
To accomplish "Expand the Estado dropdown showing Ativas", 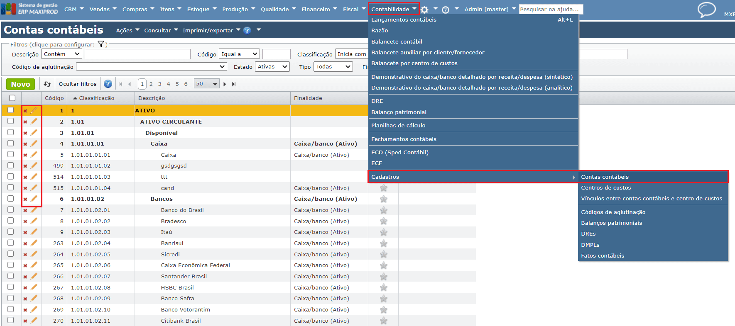I will point(272,67).
